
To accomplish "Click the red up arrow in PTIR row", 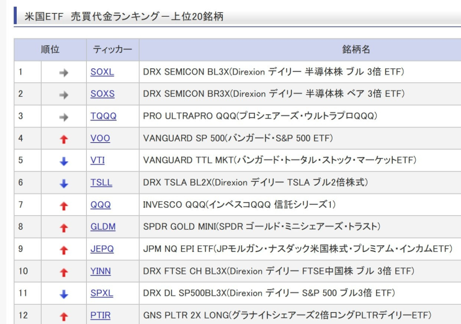I will click(64, 317).
